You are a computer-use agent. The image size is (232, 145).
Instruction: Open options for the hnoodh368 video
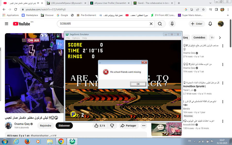point(223,121)
